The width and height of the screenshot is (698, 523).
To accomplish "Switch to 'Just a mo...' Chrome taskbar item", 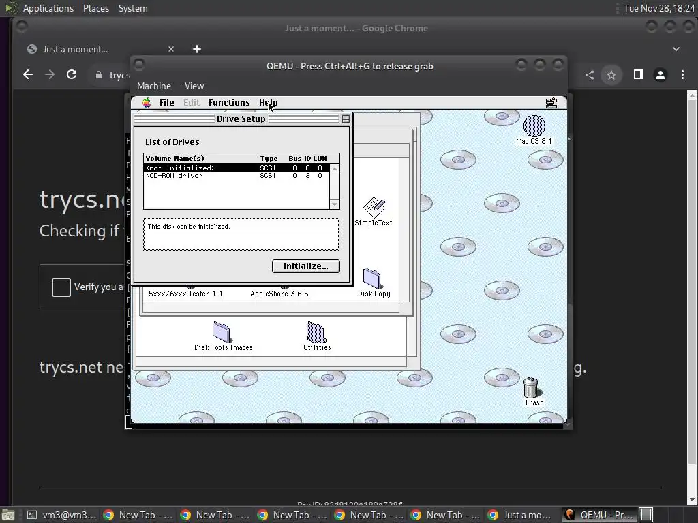I will (x=521, y=515).
